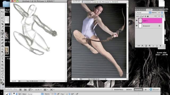Toggle the Brush panel button
This screenshot has height=95, width=170.
coord(20,94)
